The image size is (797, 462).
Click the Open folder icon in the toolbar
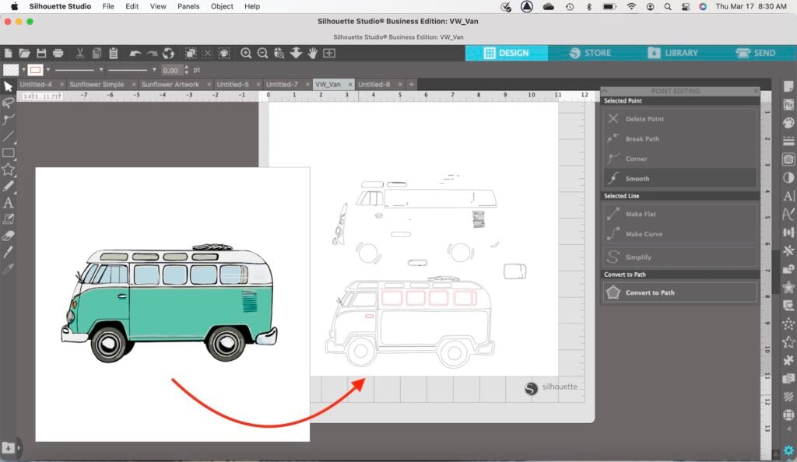coord(24,53)
